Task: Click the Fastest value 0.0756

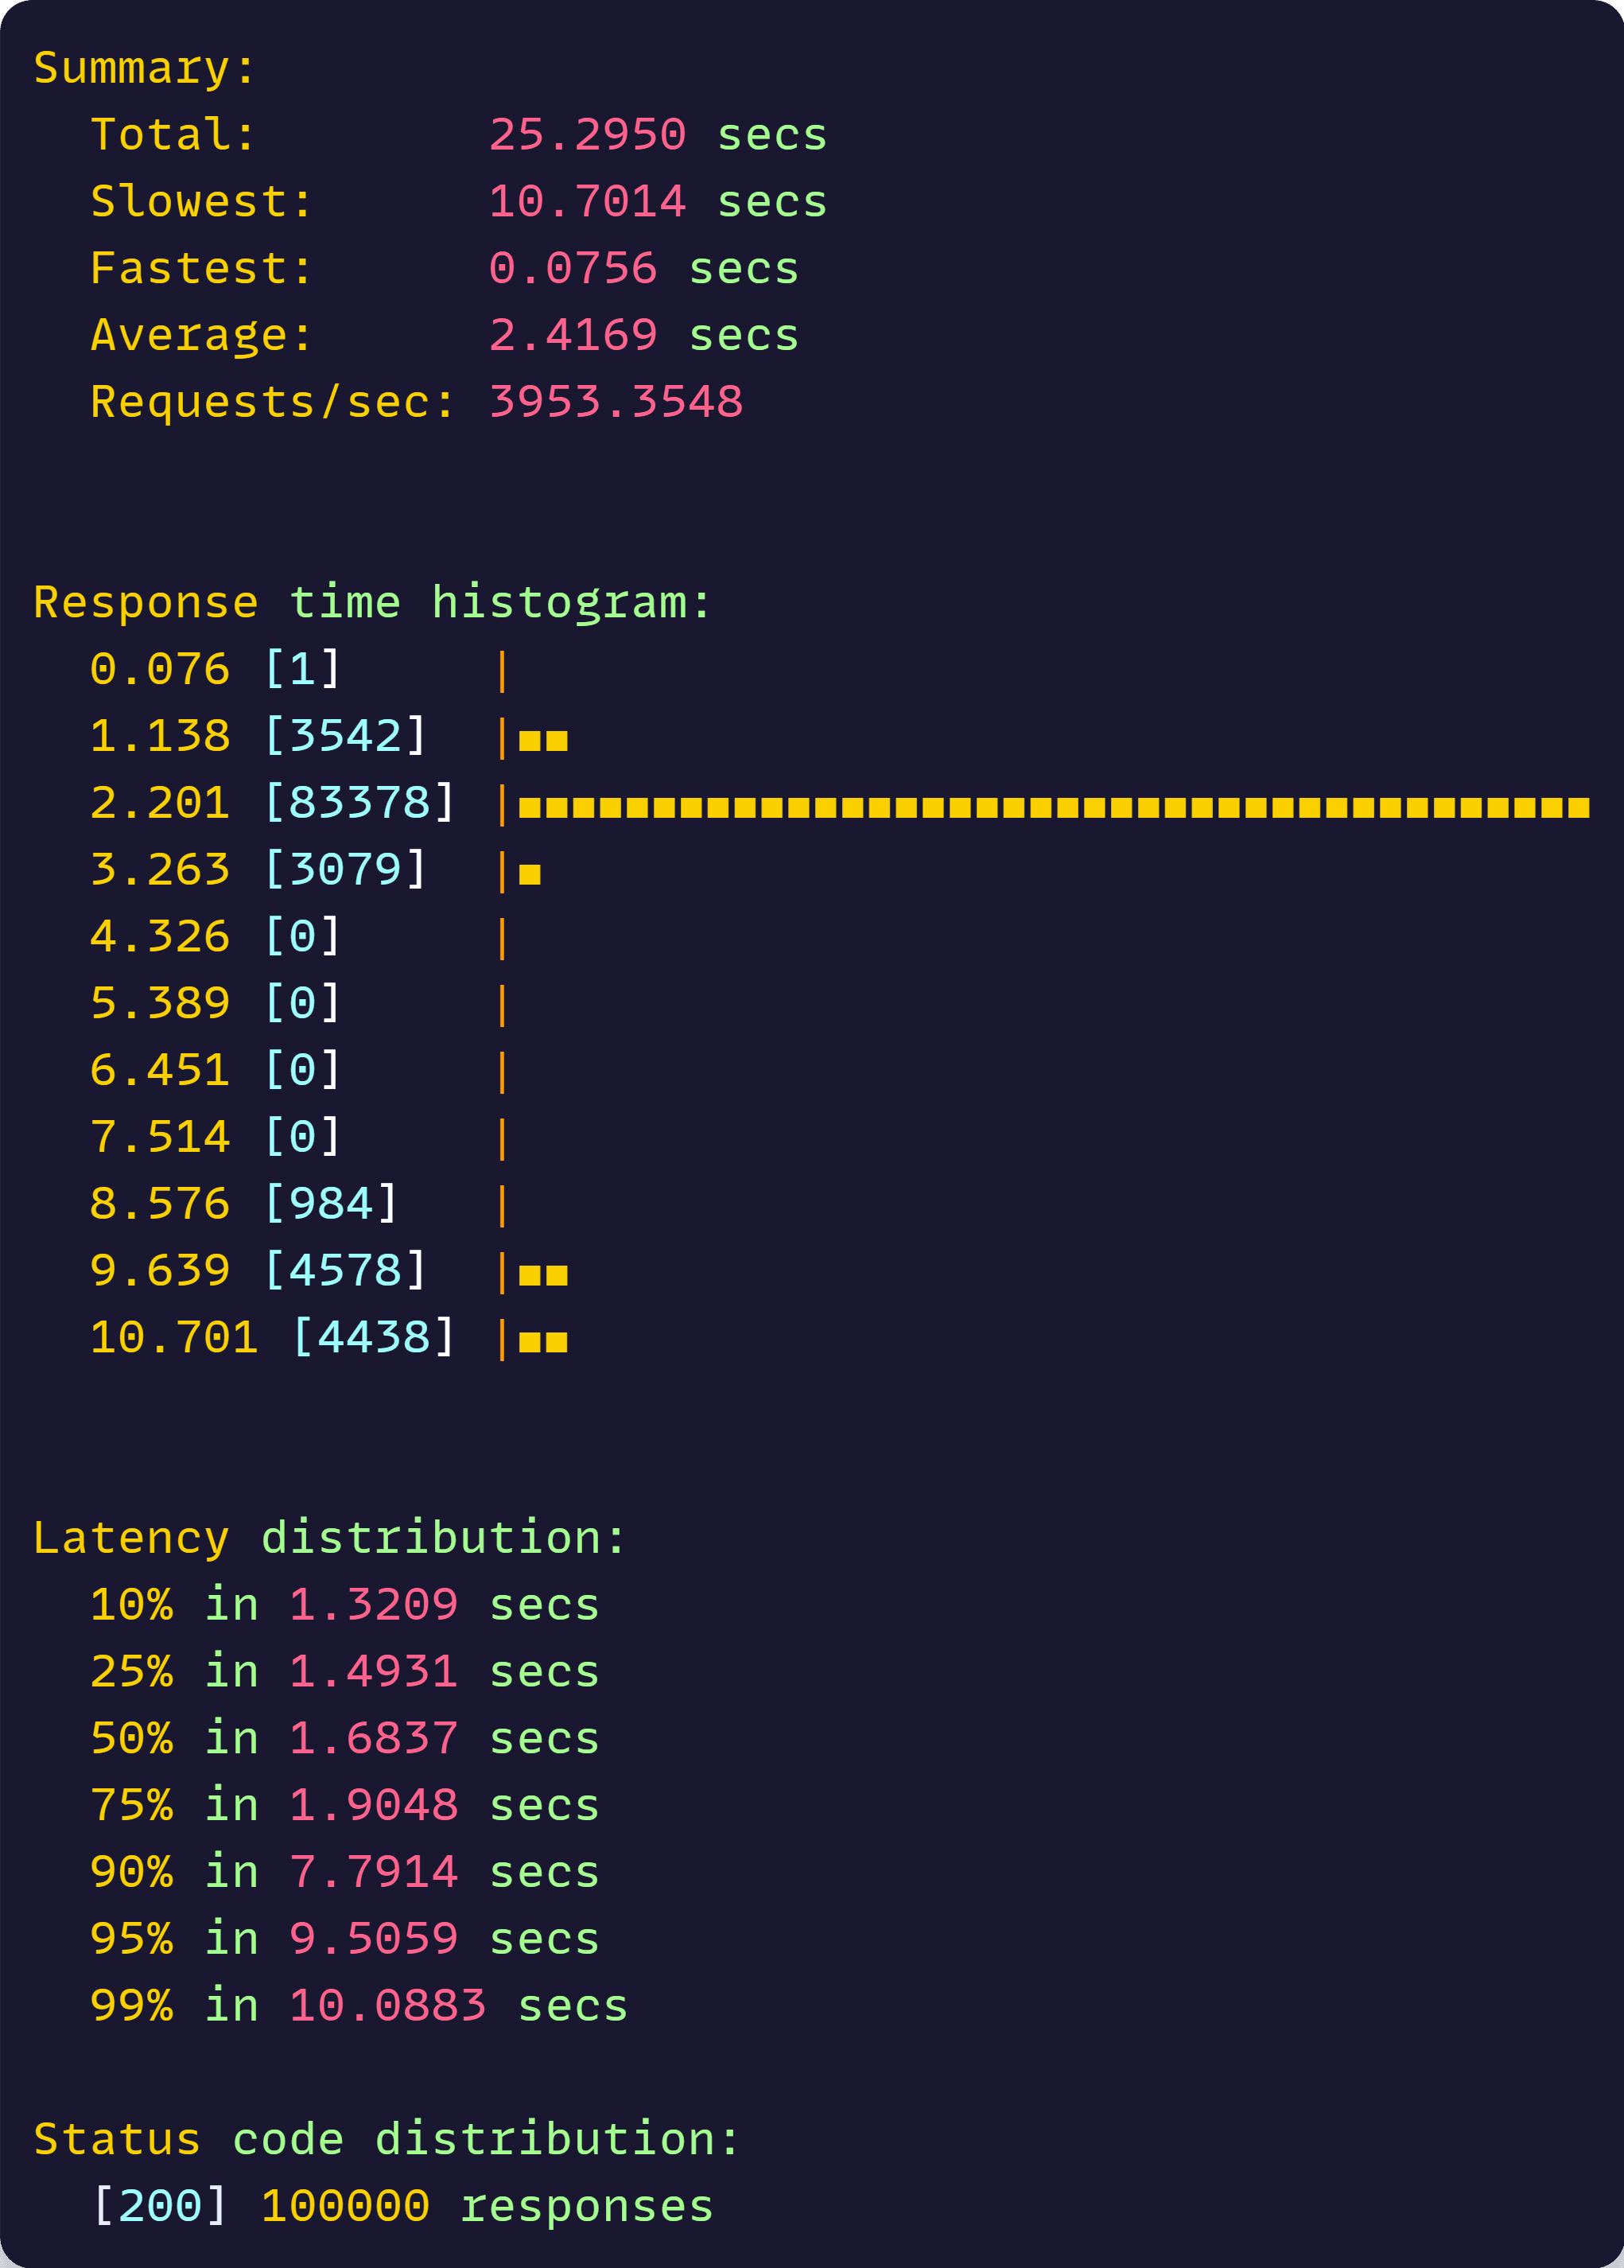Action: point(573,268)
